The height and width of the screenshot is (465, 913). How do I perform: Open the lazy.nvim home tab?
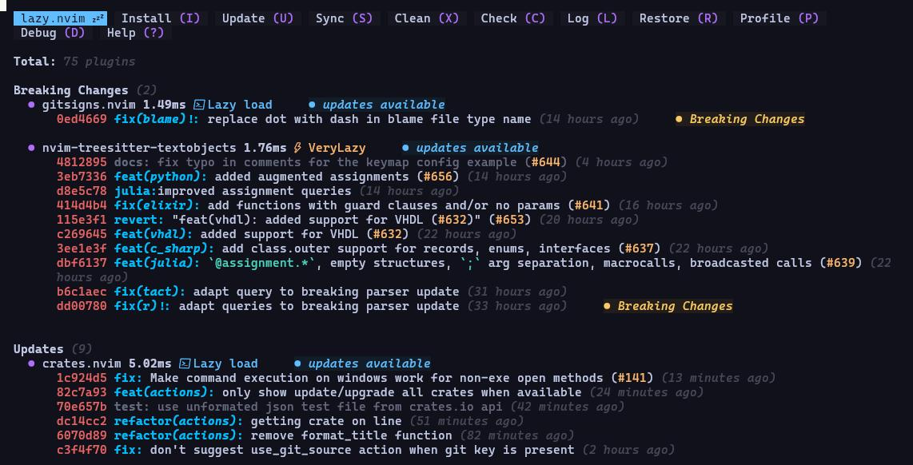[60, 18]
